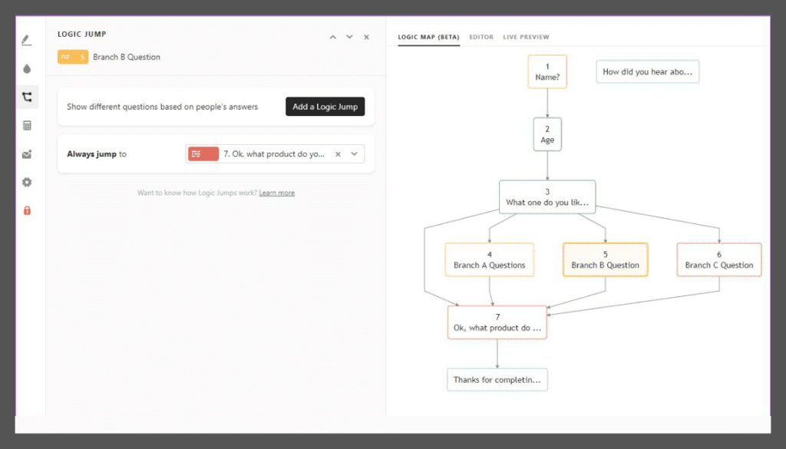786x449 pixels.
Task: Click the Add a Logic Jump button
Action: [x=325, y=106]
